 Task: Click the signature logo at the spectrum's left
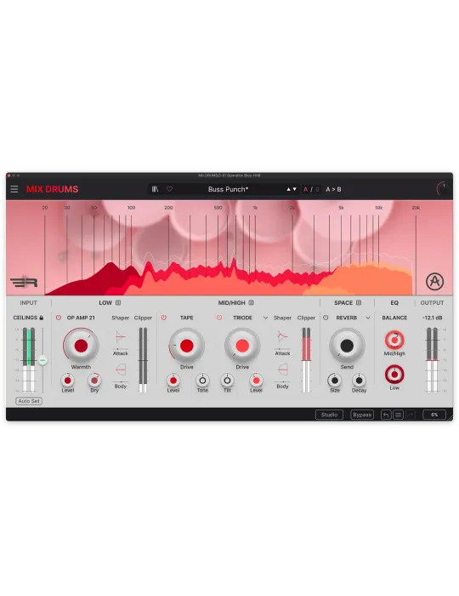coord(24,283)
